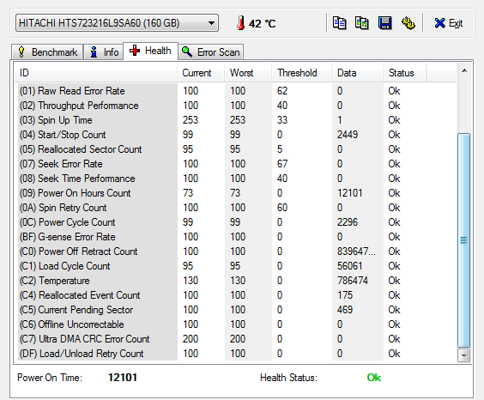Select the Offline Uncorrectable row
The height and width of the screenshot is (400, 484).
pos(235,324)
